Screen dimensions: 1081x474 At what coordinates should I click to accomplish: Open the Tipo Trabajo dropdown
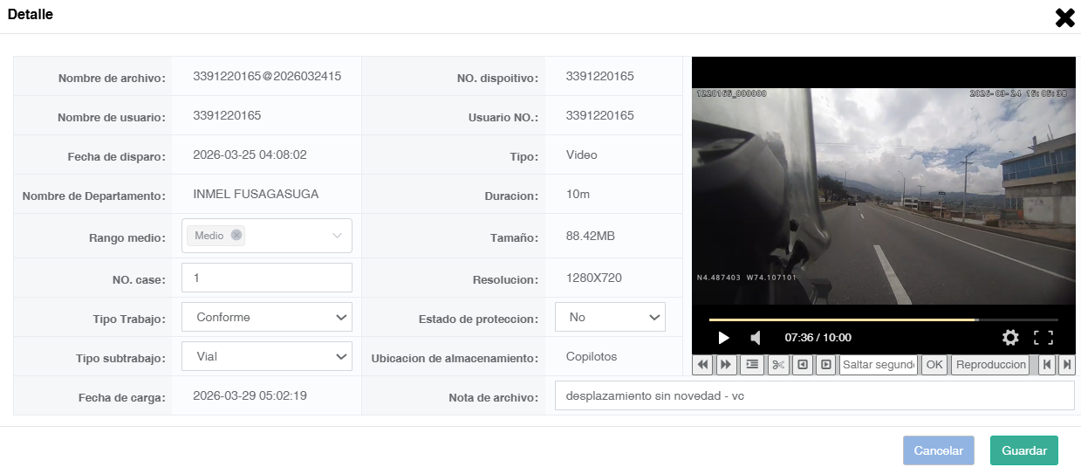(267, 318)
